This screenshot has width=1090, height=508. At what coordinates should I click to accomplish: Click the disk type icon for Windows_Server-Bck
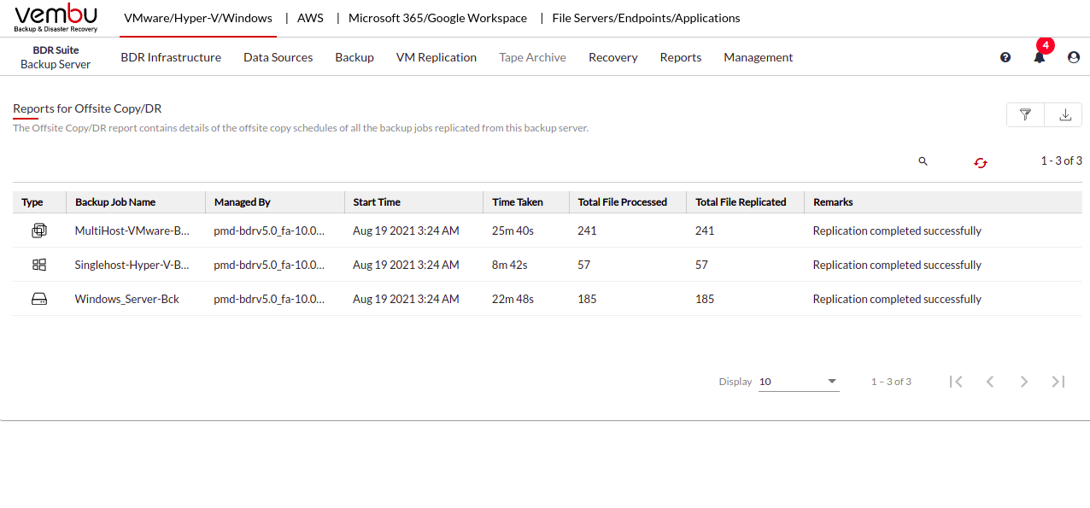(x=39, y=299)
